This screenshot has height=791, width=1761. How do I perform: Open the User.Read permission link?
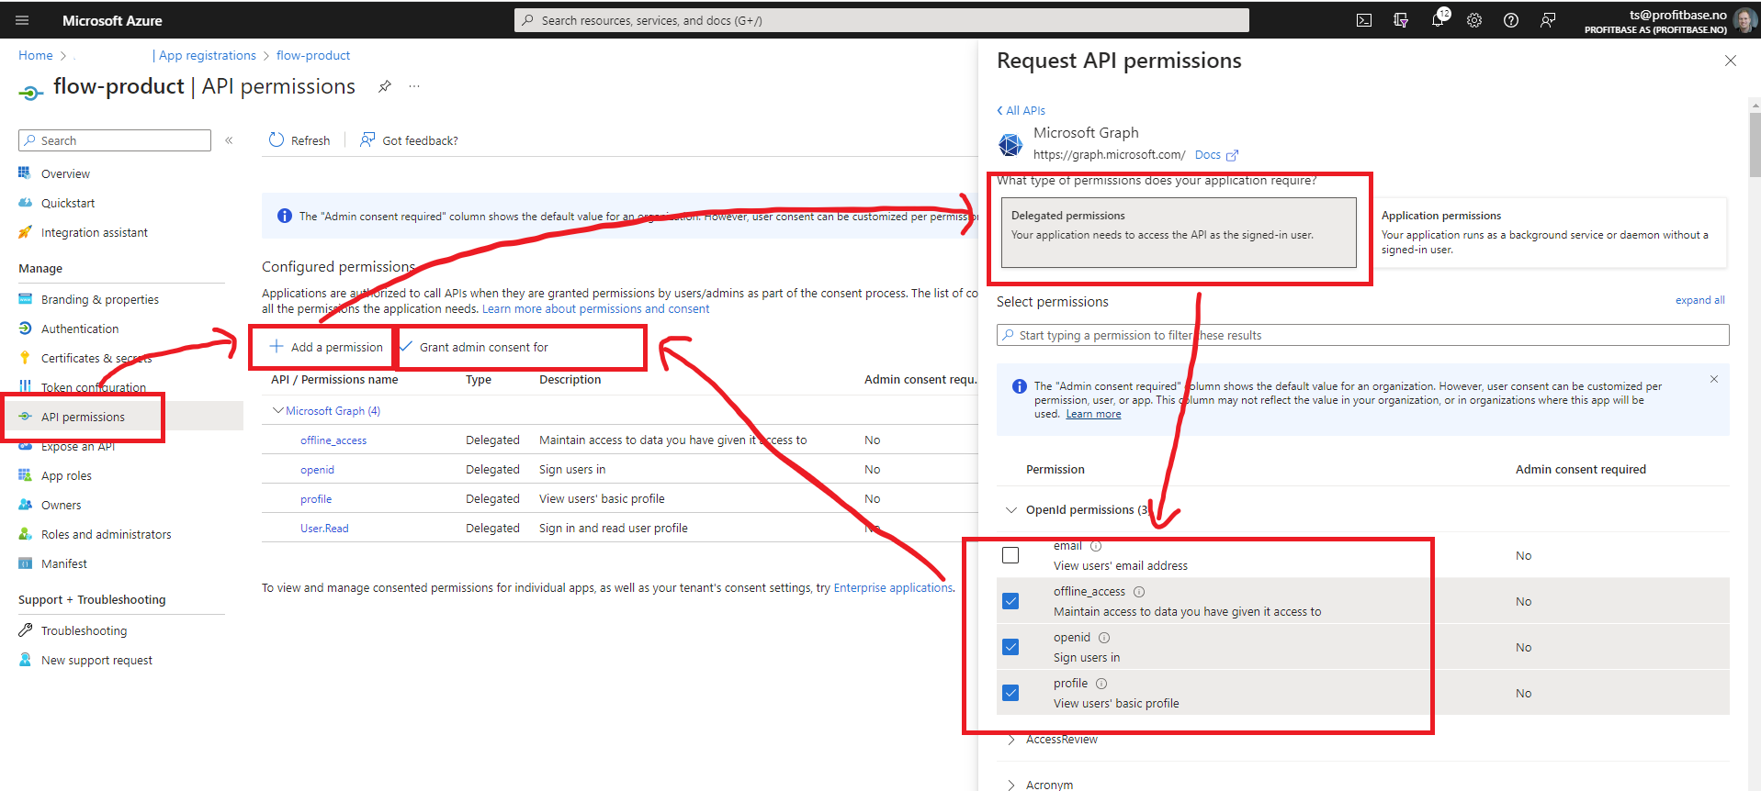pyautogui.click(x=324, y=528)
